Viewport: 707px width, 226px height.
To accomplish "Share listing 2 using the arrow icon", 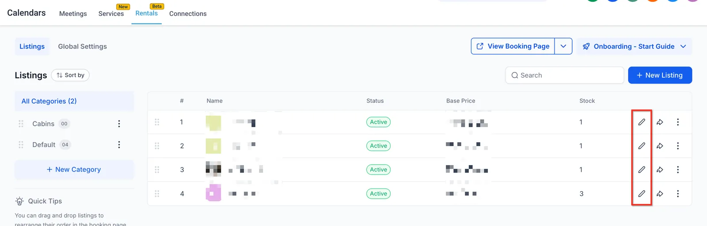I will (660, 146).
